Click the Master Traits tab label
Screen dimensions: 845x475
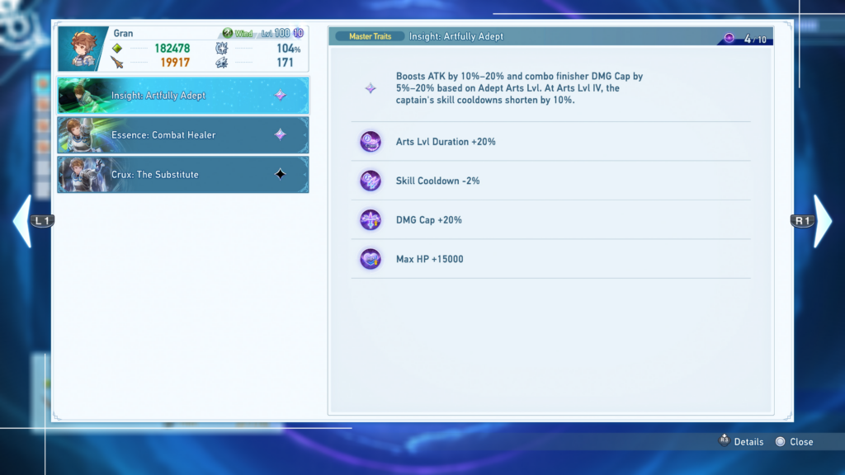pos(371,36)
